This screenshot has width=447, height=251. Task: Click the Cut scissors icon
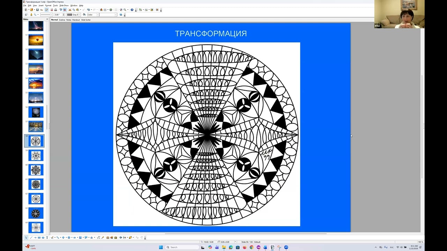tap(70, 10)
